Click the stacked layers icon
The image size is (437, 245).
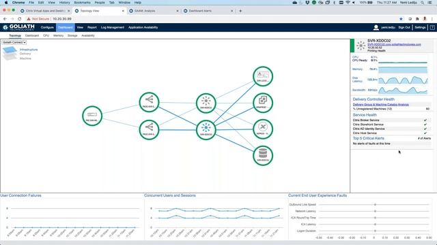(x=10, y=53)
